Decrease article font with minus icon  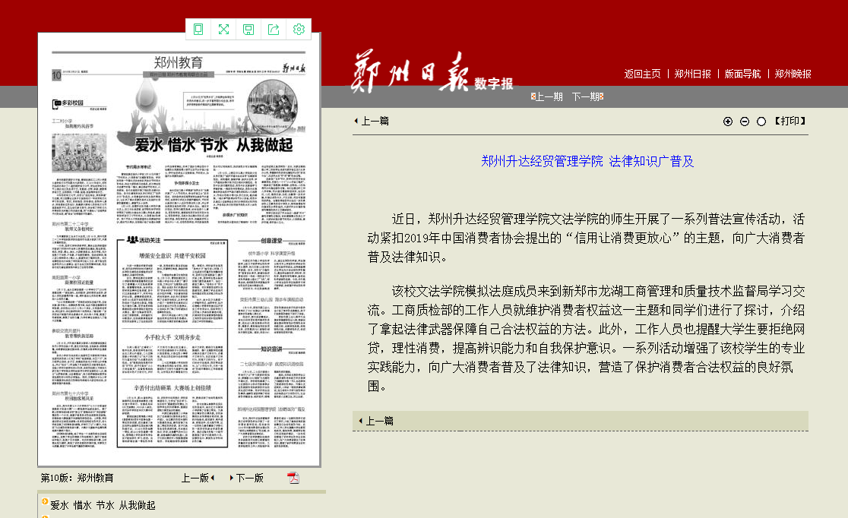pyautogui.click(x=745, y=122)
